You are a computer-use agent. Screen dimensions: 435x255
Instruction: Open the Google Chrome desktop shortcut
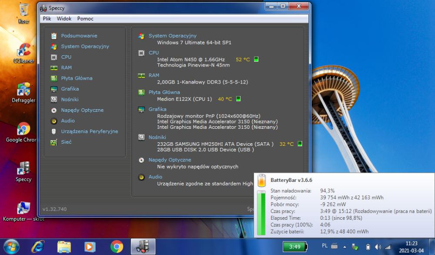[x=21, y=132]
